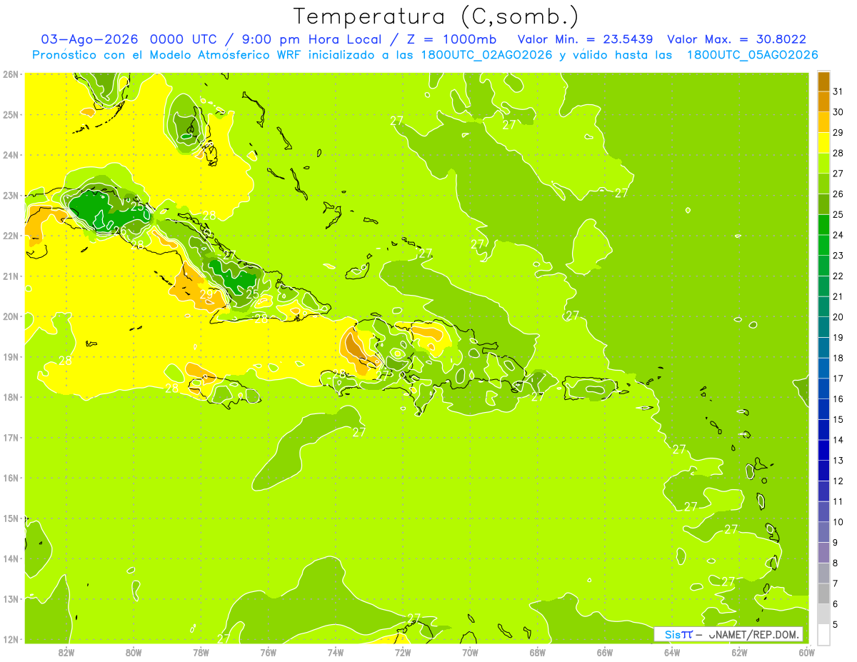The width and height of the screenshot is (857, 662).
Task: Click the latitude axis label '21N'
Action: tap(11, 276)
